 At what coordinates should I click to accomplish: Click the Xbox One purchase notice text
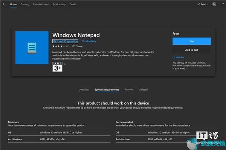(191, 65)
